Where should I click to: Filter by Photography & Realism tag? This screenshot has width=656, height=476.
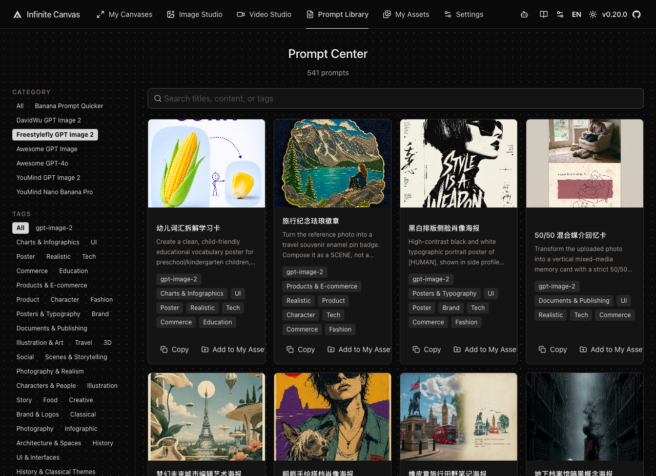click(50, 371)
